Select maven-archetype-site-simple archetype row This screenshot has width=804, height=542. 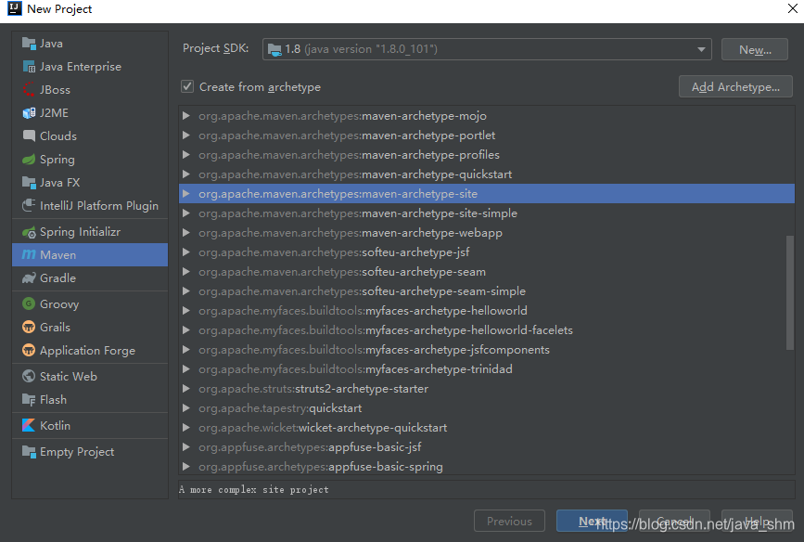487,213
